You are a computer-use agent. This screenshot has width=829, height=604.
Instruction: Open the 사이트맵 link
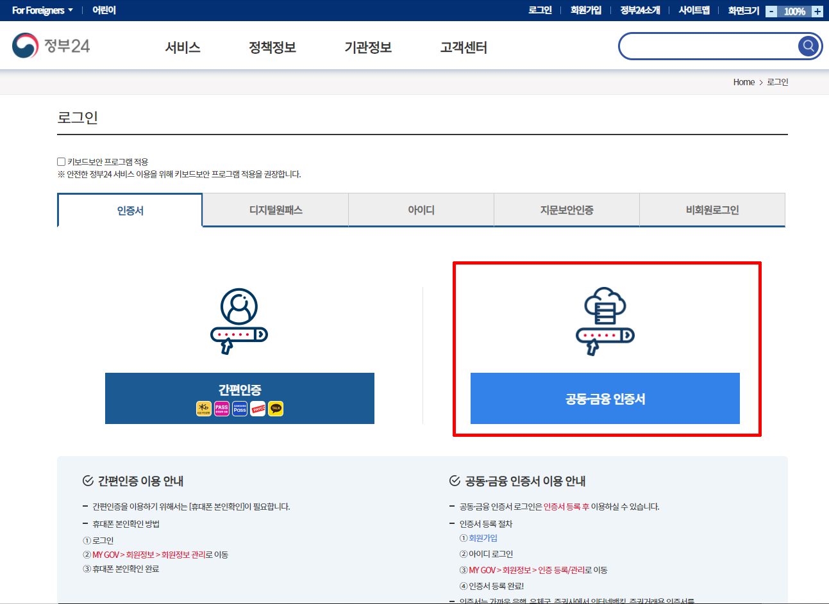click(694, 10)
